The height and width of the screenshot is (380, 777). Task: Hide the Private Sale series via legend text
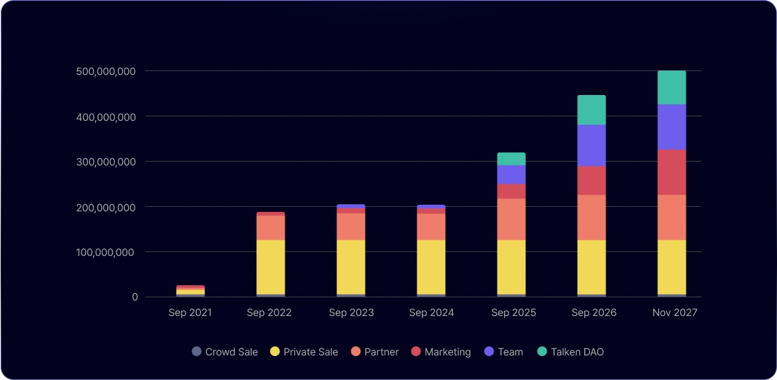click(311, 352)
